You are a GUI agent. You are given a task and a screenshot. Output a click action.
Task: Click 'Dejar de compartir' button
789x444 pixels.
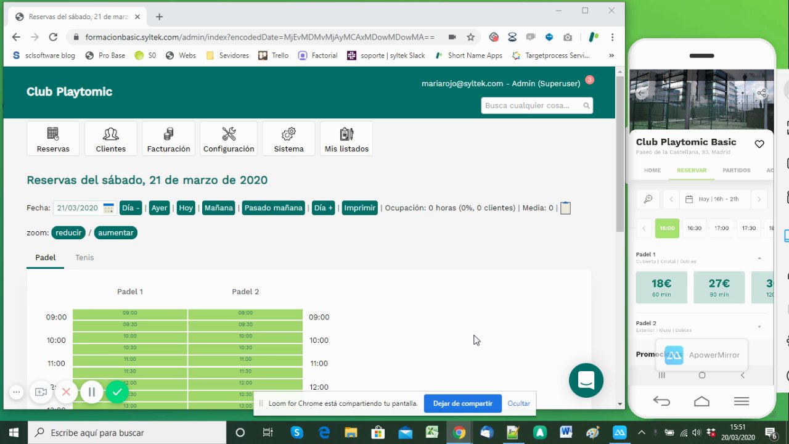[x=462, y=403]
